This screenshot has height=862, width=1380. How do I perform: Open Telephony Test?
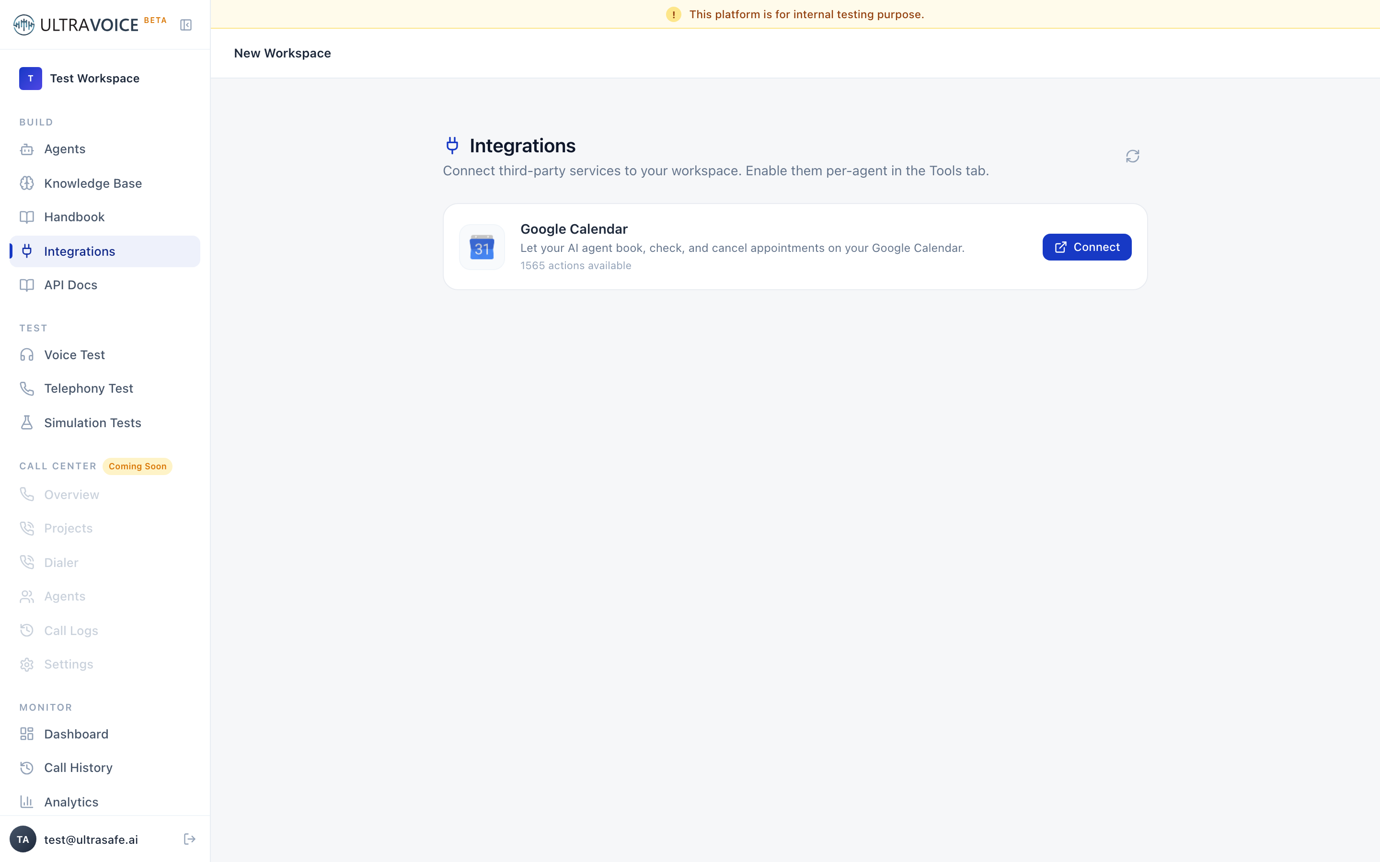click(105, 388)
